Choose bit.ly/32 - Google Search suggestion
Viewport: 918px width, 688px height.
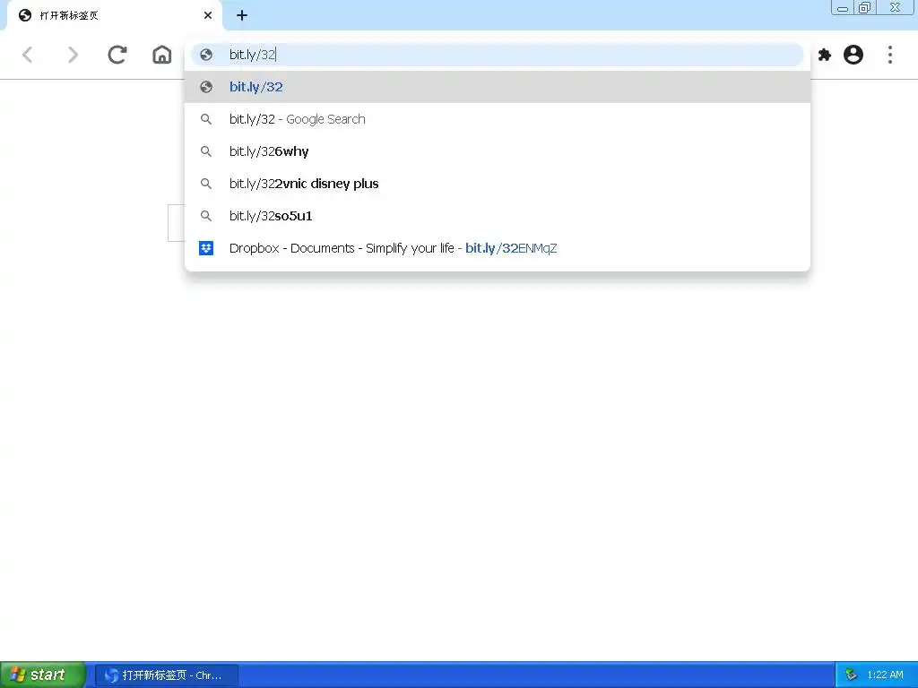497,119
